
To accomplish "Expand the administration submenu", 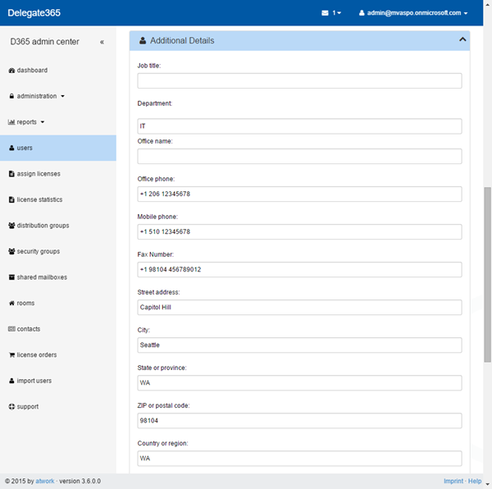I will coord(36,96).
